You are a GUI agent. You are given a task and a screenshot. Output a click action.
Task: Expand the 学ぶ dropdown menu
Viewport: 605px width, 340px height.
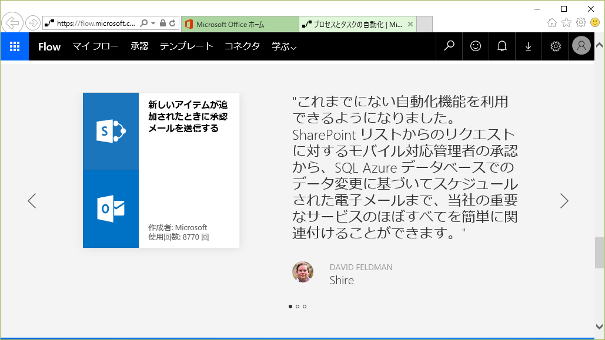click(284, 46)
